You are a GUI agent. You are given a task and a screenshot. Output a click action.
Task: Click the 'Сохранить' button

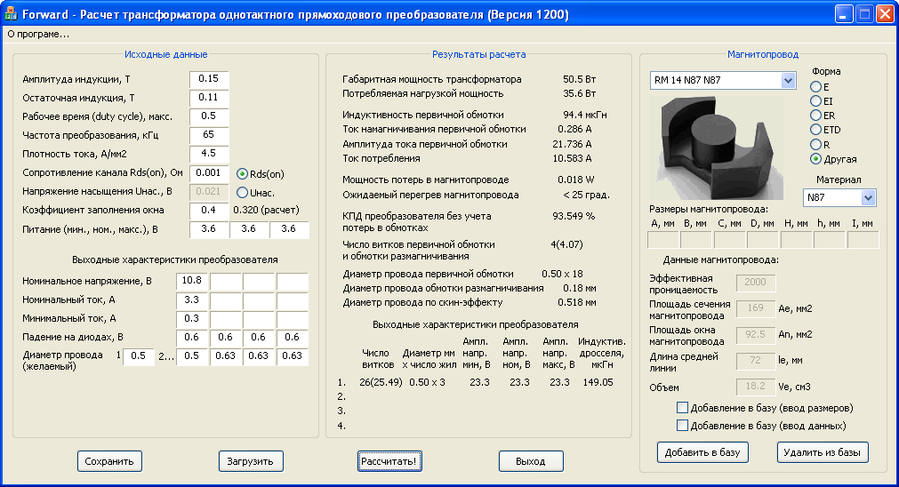pyautogui.click(x=109, y=461)
